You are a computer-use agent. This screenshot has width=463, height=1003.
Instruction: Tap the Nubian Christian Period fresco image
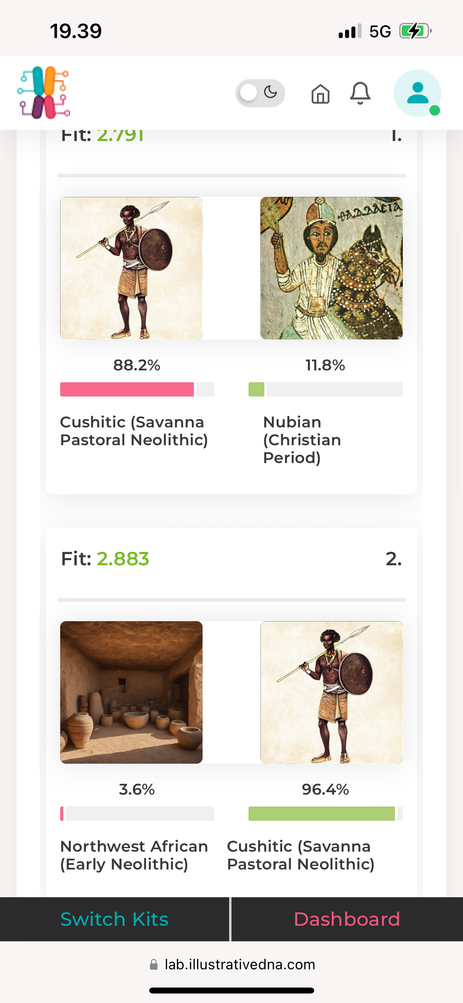332,268
